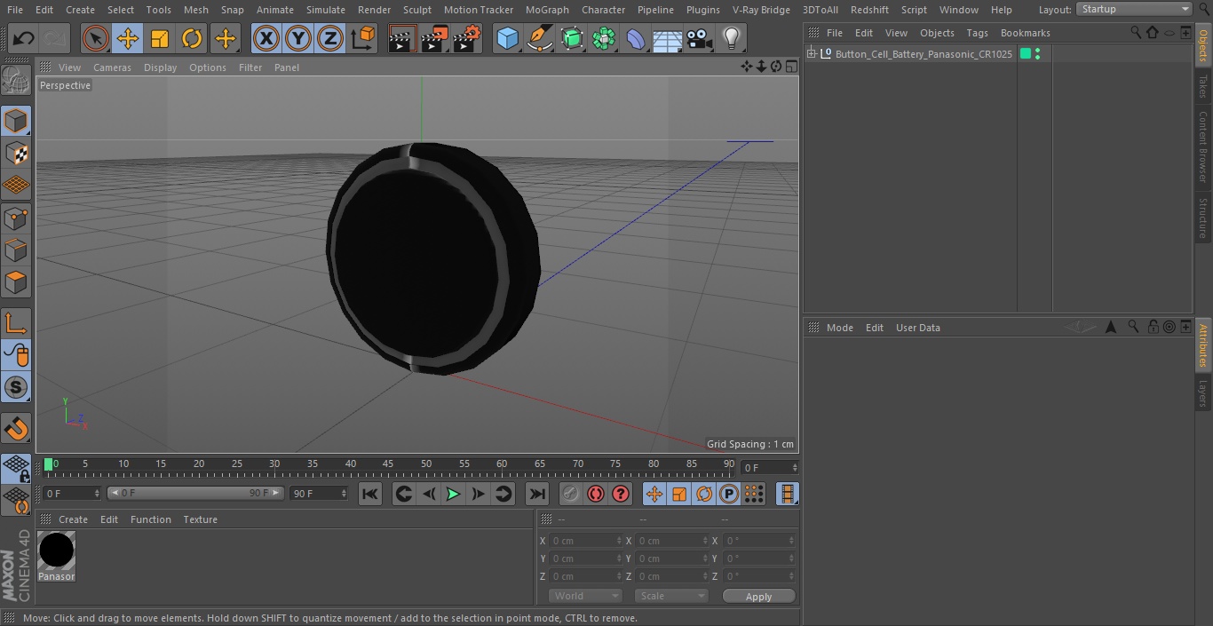The width and height of the screenshot is (1213, 626).
Task: Add a Camera object
Action: [700, 38]
